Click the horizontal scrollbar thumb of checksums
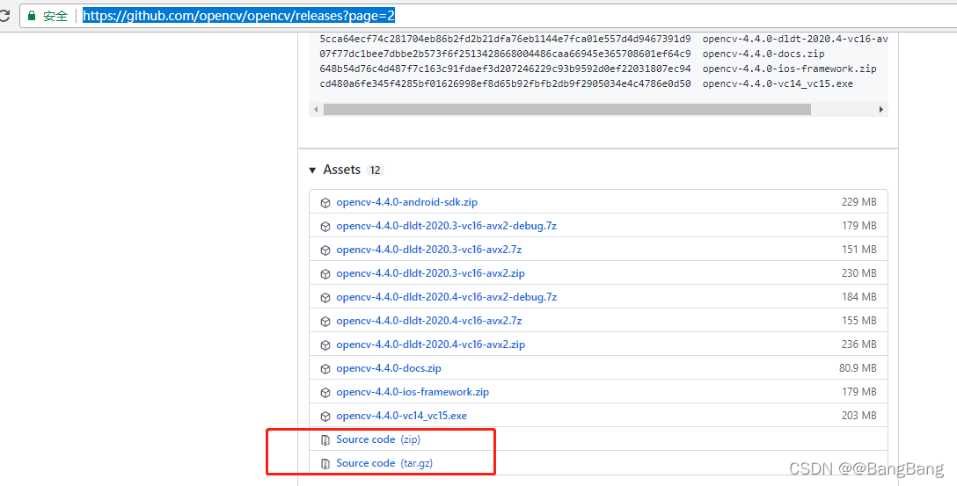Viewport: 957px width, 486px height. click(566, 110)
